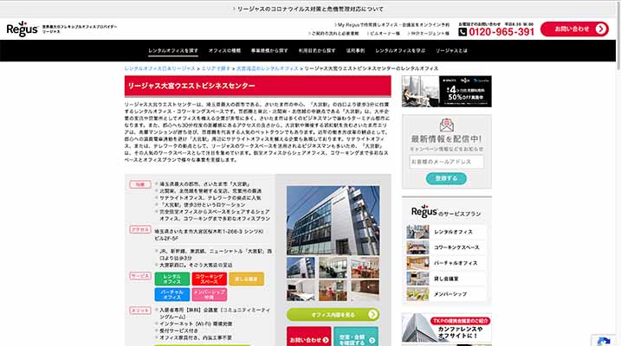Screen dimensions: 621x346
Task: Click the large building exterior photo
Action: tap(333, 221)
